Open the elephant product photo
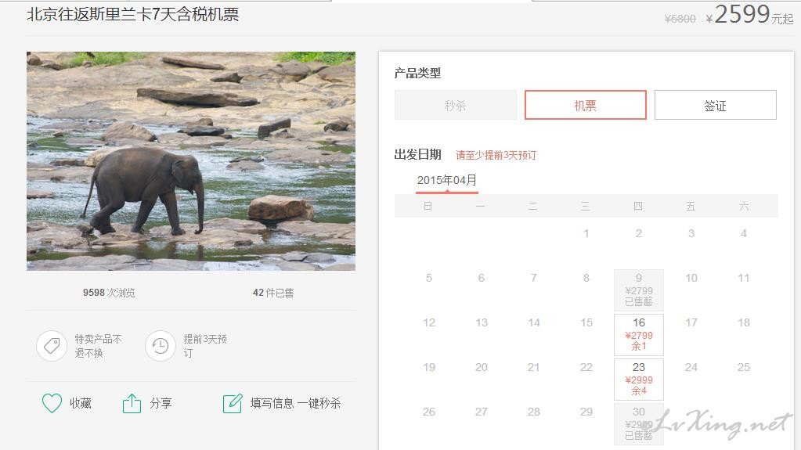Viewport: 801px width, 450px height. point(191,161)
